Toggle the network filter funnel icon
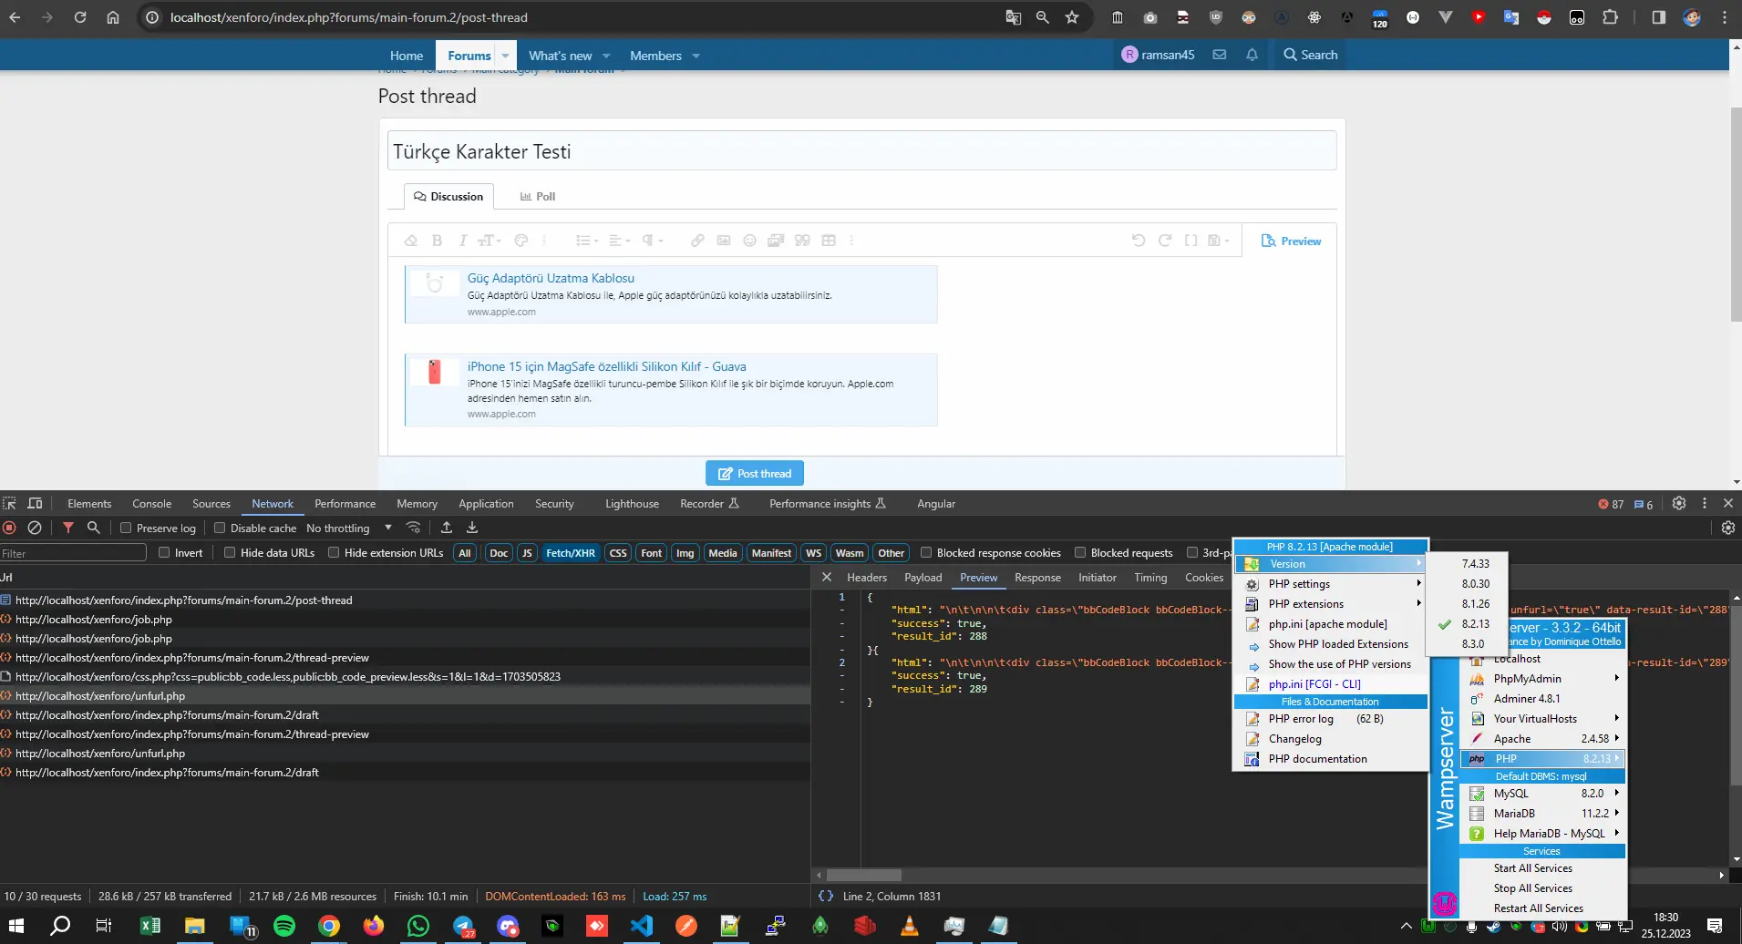The width and height of the screenshot is (1742, 944). 68,528
